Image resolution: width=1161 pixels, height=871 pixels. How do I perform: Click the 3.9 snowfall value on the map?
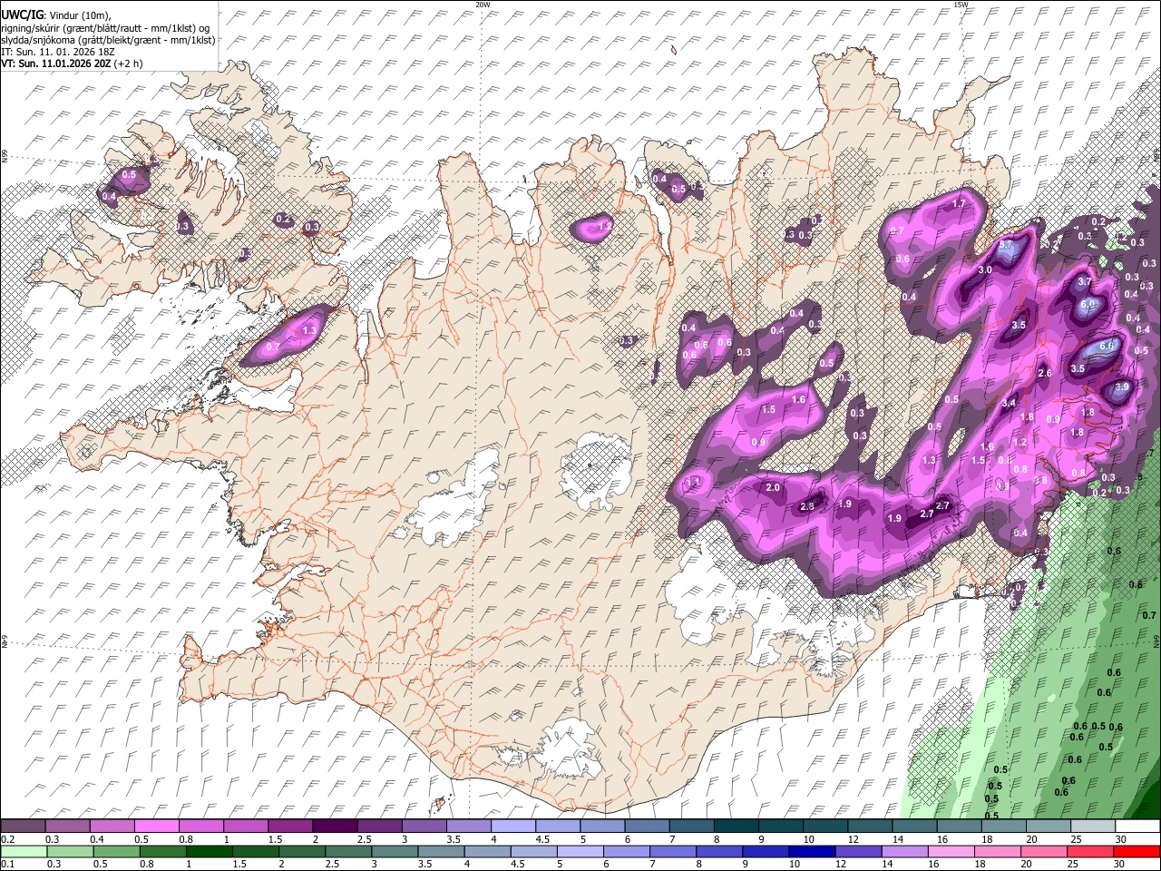[x=1122, y=387]
